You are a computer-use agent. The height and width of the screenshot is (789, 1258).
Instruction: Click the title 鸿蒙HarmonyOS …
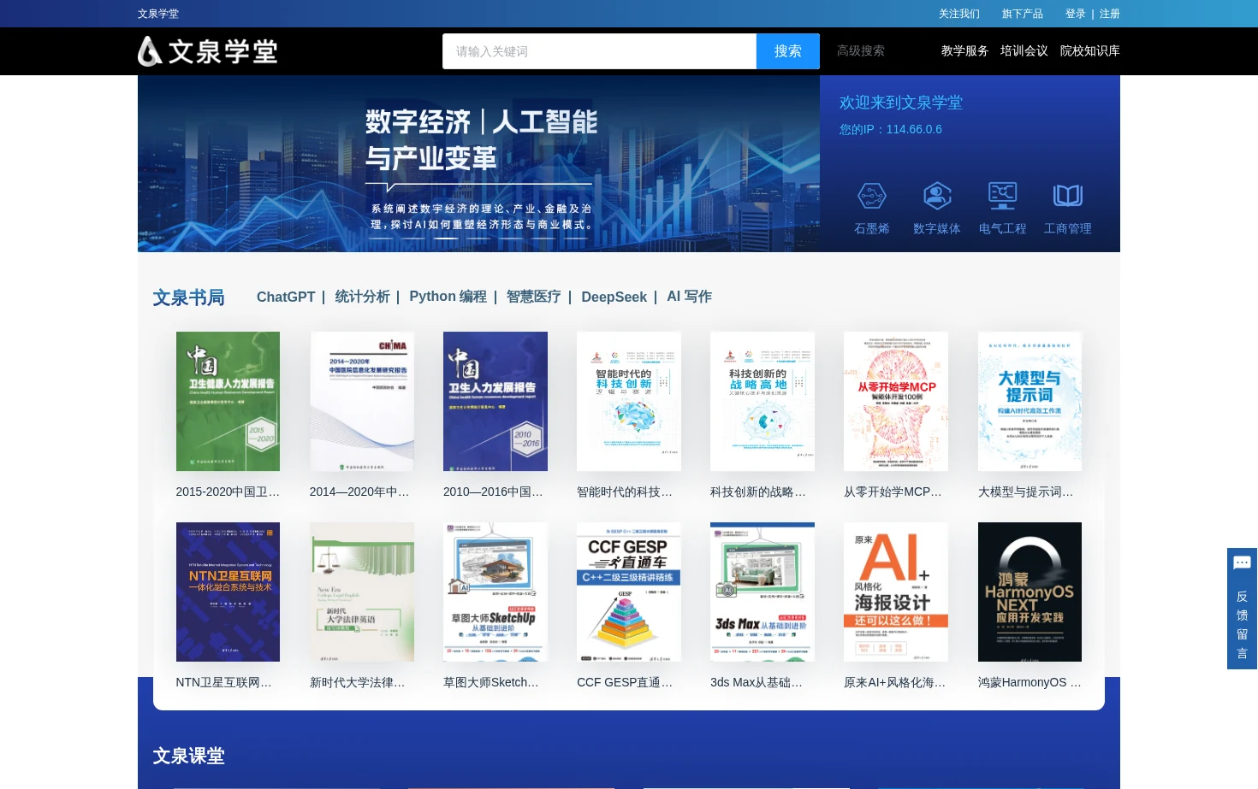click(x=1030, y=682)
